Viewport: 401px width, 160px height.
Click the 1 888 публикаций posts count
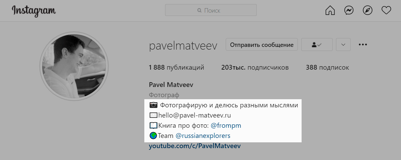176,68
